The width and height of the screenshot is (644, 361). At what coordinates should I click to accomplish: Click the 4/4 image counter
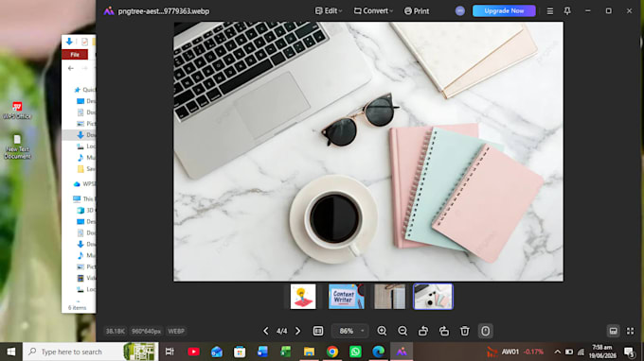[282, 331]
